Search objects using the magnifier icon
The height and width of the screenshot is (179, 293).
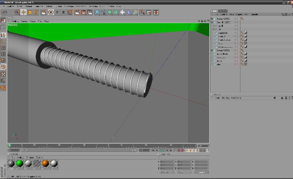point(283,14)
